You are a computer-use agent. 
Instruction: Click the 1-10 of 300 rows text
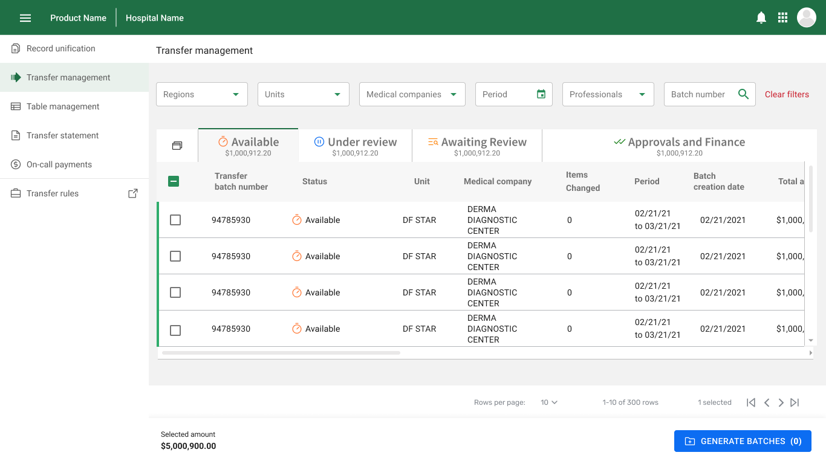pyautogui.click(x=630, y=402)
